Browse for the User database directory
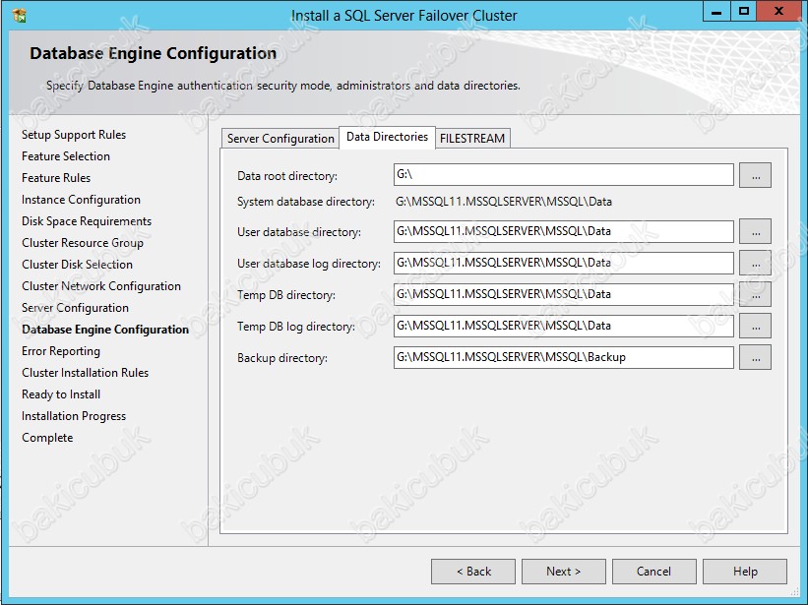Viewport: 808px width, 605px height. [x=756, y=231]
